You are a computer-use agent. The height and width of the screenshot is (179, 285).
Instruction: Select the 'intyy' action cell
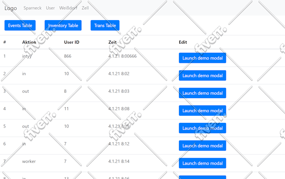27,56
